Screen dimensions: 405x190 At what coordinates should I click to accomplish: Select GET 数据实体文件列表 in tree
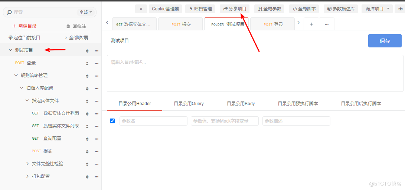pyautogui.click(x=56, y=113)
